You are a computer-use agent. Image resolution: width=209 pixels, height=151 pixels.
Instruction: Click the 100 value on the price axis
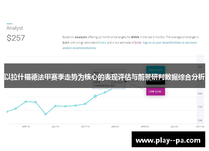(x=200, y=121)
